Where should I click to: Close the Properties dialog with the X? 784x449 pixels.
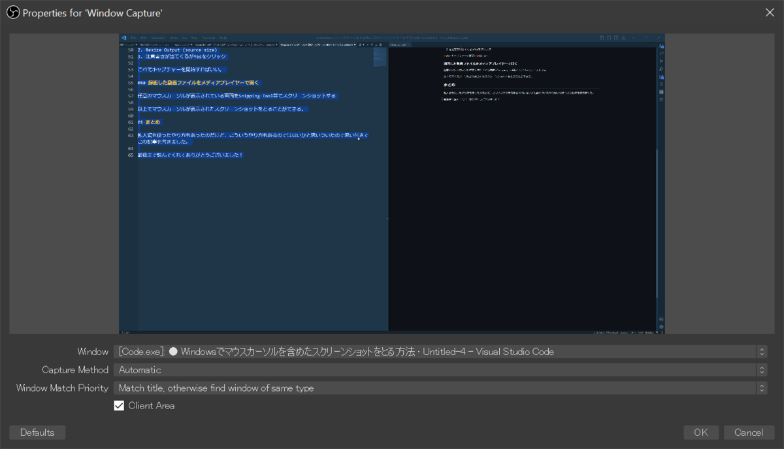770,12
